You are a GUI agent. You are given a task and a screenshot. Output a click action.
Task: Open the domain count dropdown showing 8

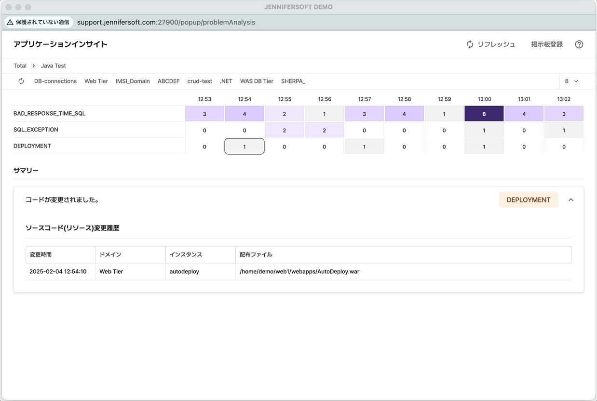point(571,81)
